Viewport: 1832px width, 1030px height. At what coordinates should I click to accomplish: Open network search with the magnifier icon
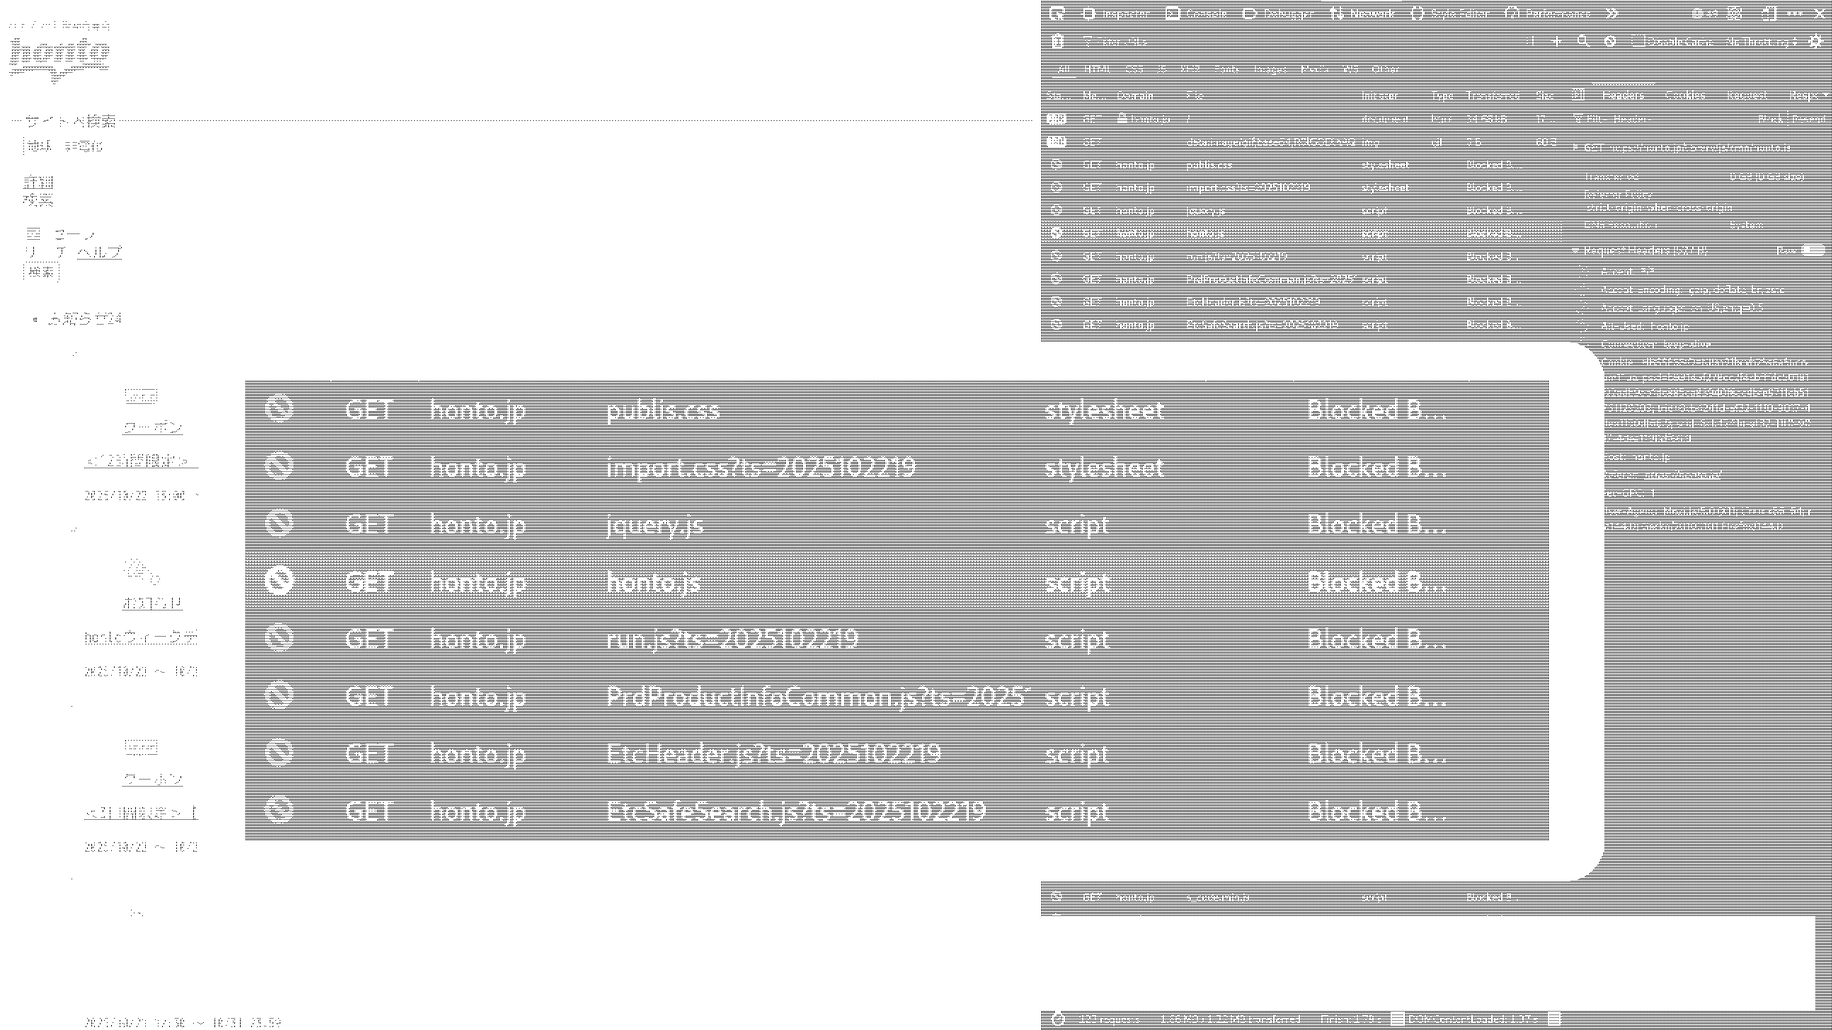[1582, 41]
